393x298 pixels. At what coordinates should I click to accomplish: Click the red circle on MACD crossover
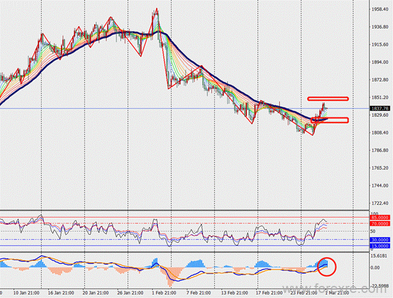[x=326, y=267]
